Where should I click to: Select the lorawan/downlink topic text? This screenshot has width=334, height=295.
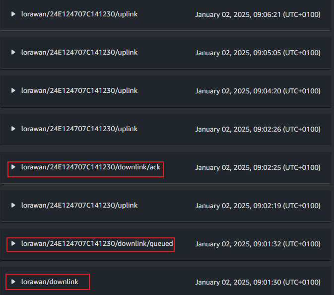tap(50, 282)
